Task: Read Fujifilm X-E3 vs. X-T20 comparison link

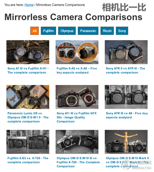Action: (x=28, y=160)
